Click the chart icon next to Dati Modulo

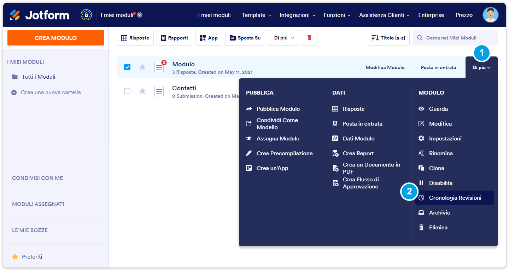click(x=335, y=139)
